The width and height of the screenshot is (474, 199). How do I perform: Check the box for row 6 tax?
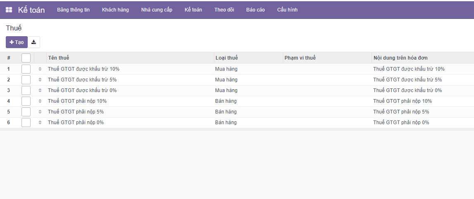26,123
